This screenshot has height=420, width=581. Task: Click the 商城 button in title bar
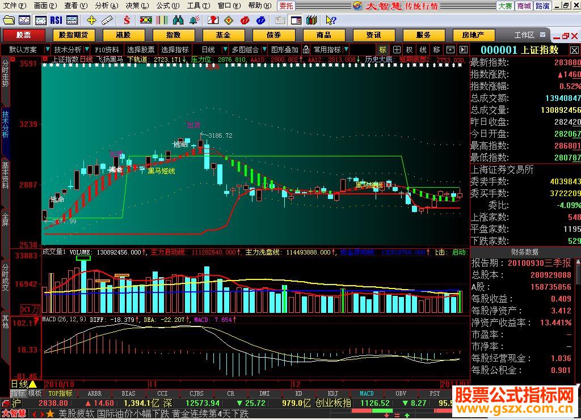[524, 6]
